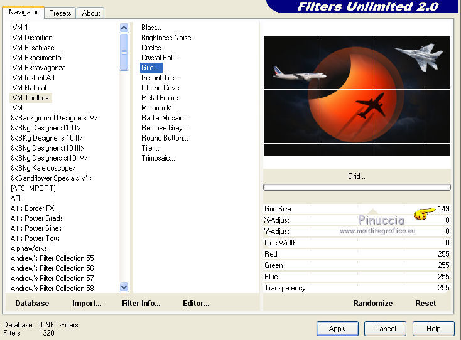
Task: Open the Presets tab
Action: pos(60,13)
